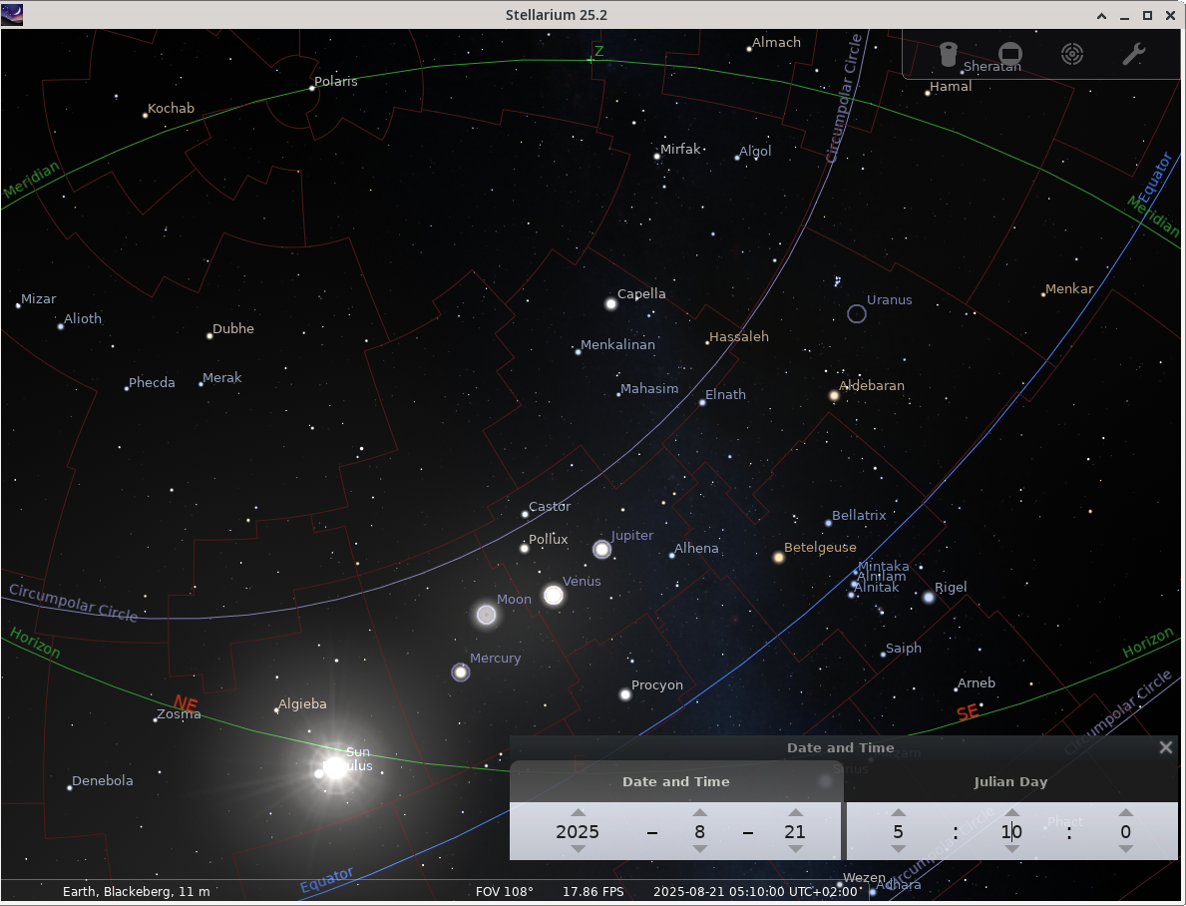Image resolution: width=1186 pixels, height=906 pixels.
Task: Select the planet Venus
Action: 554,595
